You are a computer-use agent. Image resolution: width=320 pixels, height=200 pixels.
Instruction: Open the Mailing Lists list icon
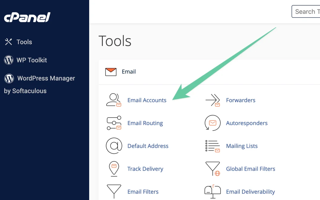[x=212, y=146]
